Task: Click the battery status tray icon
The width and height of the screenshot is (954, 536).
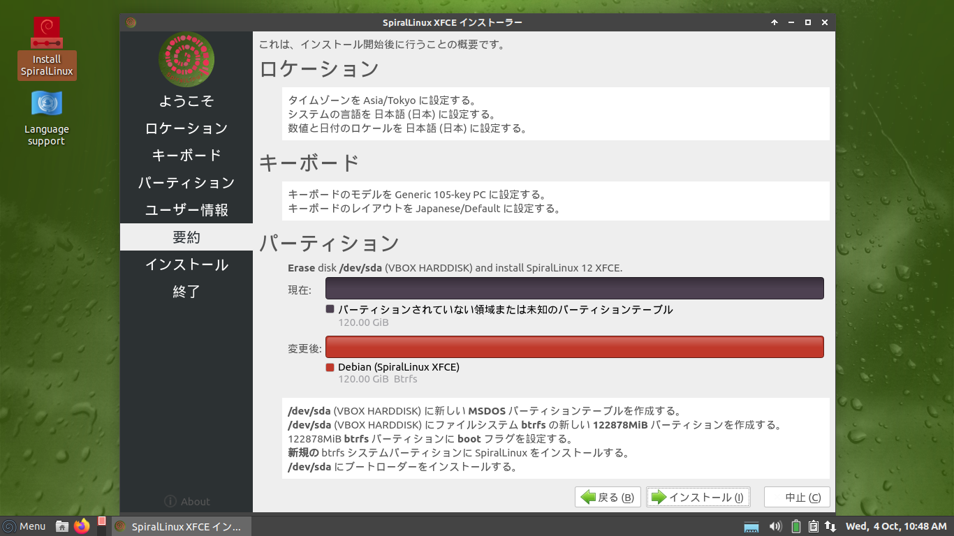Action: (796, 526)
